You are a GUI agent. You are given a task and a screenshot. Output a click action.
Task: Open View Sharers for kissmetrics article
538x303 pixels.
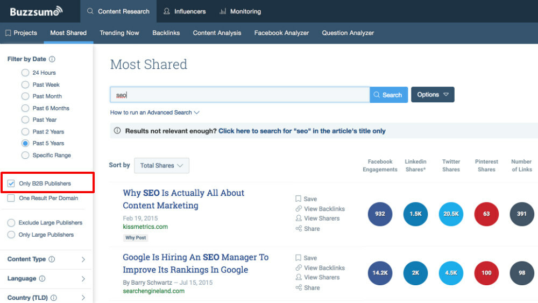[321, 219]
